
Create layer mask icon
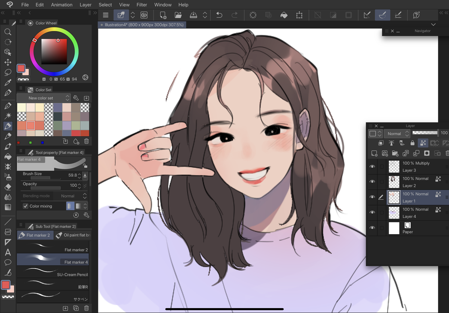click(427, 153)
